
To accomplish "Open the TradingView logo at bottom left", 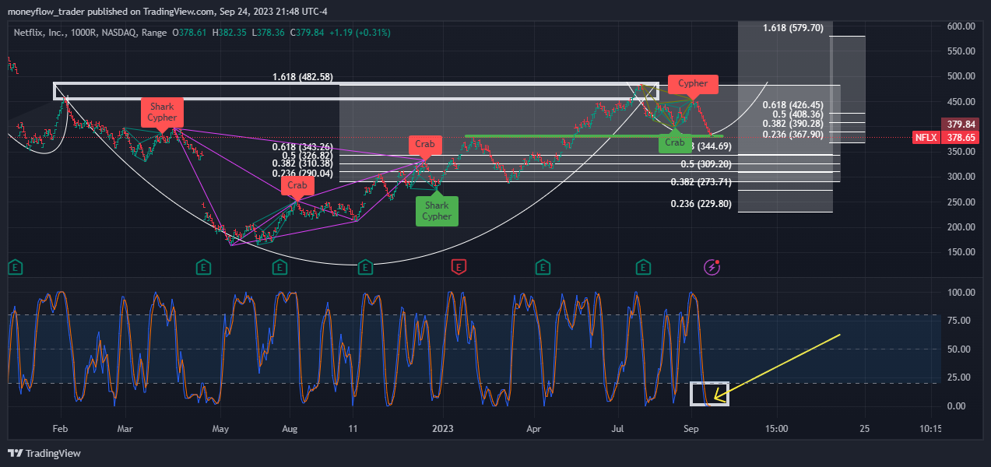I will click(x=44, y=453).
